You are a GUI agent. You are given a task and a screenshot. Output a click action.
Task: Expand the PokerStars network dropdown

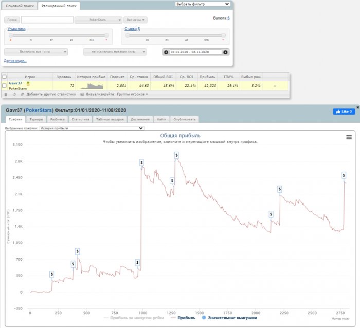click(x=98, y=20)
